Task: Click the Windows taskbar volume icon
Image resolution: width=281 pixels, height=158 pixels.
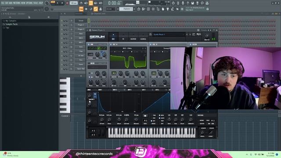Action: pos(259,154)
